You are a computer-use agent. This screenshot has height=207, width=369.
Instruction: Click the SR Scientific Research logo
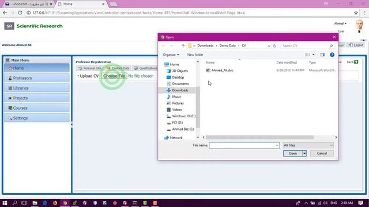(x=33, y=26)
